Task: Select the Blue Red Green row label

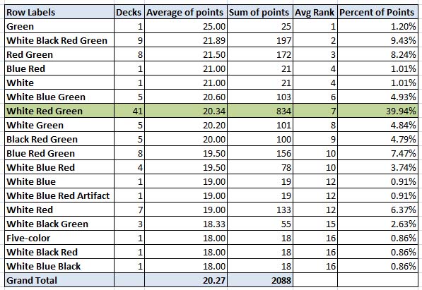Action: pos(59,153)
